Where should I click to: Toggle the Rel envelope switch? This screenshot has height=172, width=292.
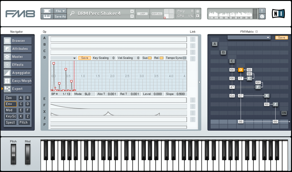(161, 58)
